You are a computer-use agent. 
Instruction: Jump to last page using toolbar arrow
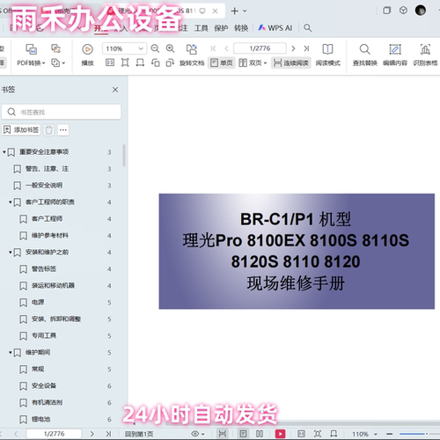click(306, 48)
